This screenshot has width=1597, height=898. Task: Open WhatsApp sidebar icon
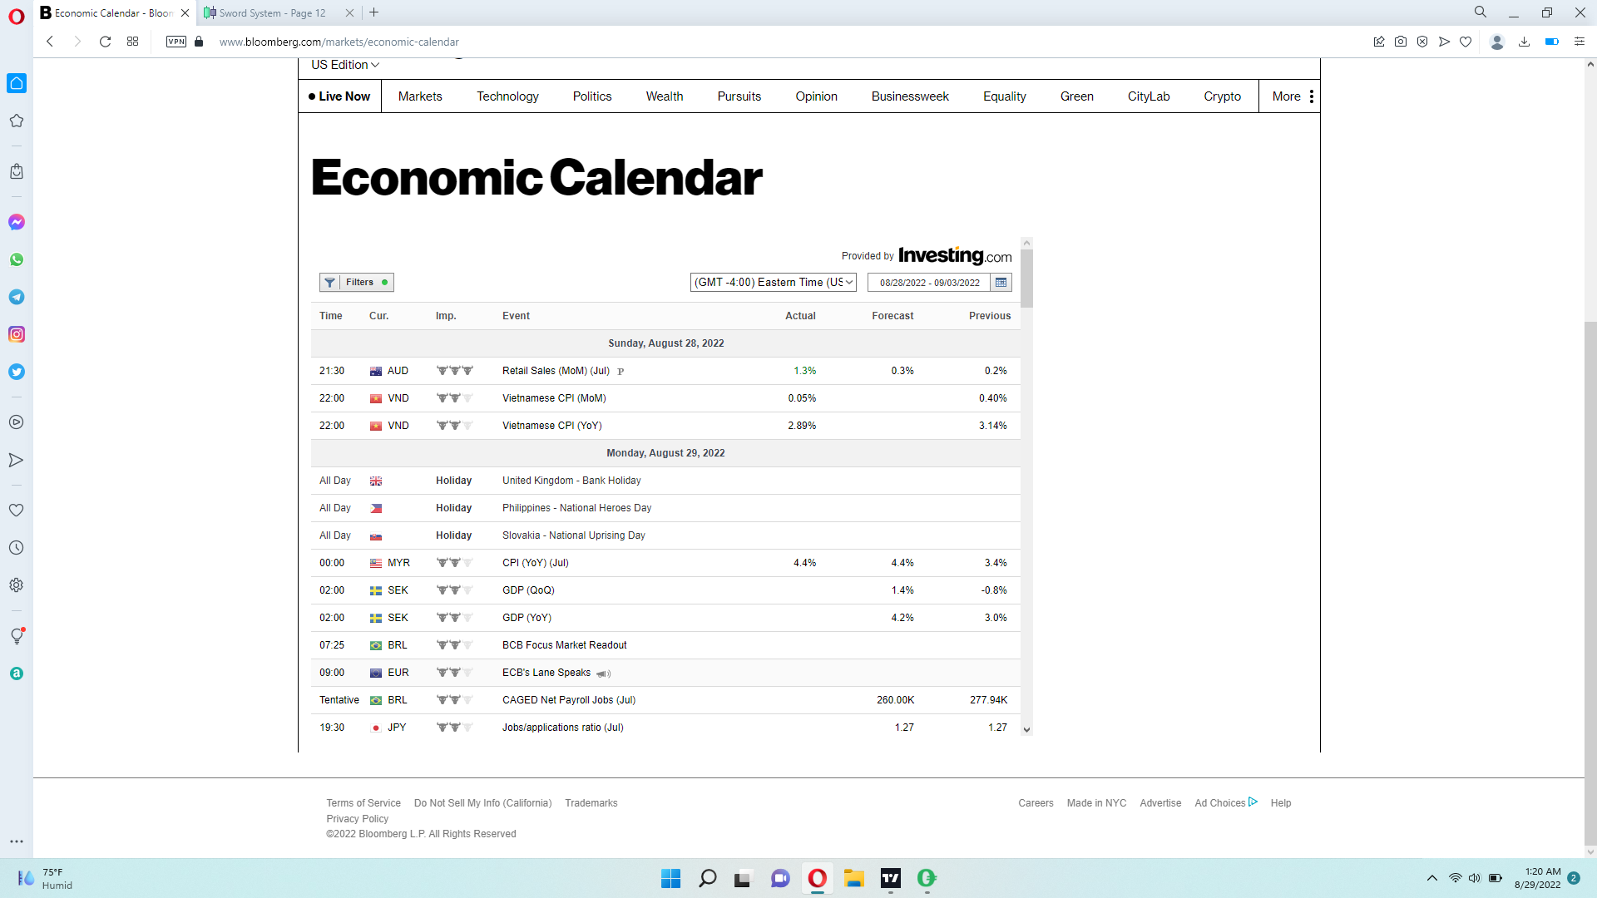[x=17, y=259]
